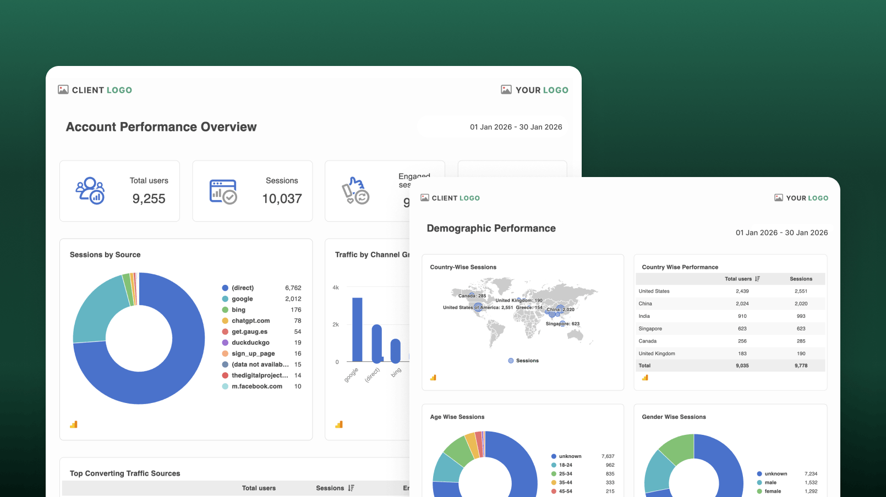The height and width of the screenshot is (497, 886).
Task: Click the analytics icon under Country Wise Performance table
Action: 645,378
